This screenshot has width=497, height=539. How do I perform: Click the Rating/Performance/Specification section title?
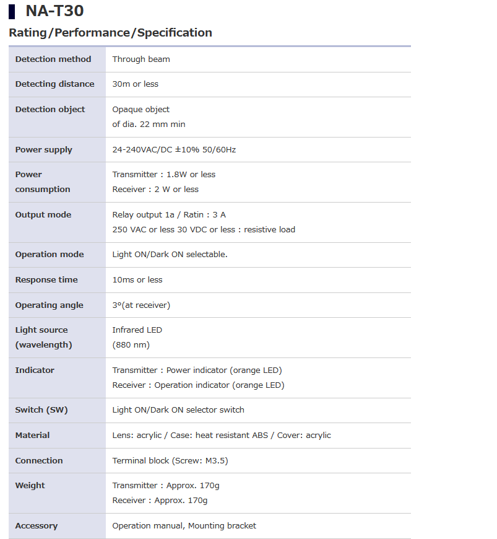110,33
